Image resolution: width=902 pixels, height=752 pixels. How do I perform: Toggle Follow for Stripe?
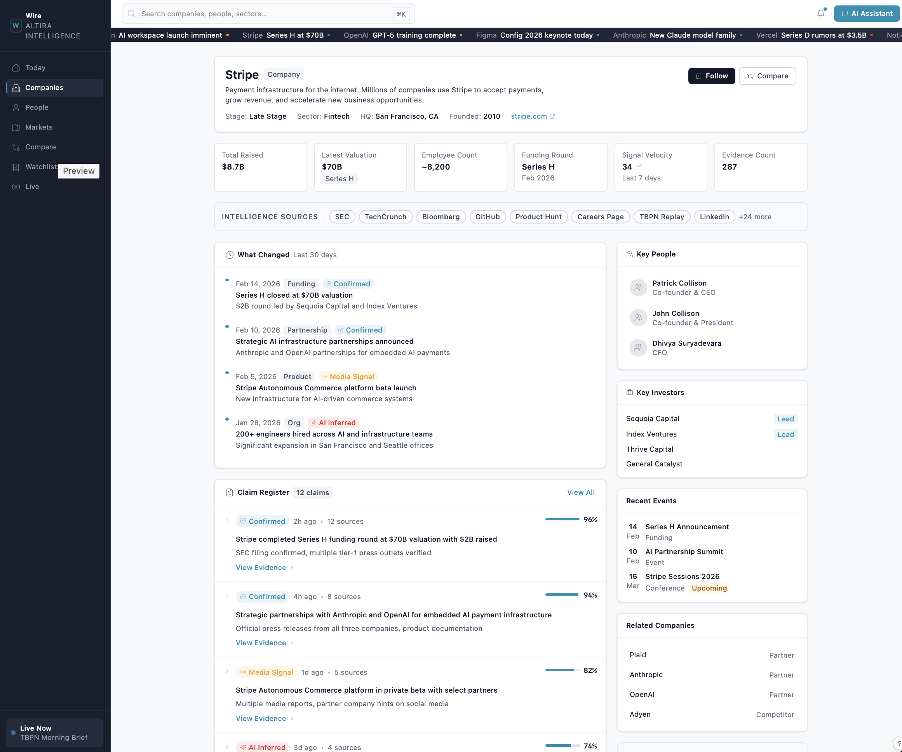711,76
